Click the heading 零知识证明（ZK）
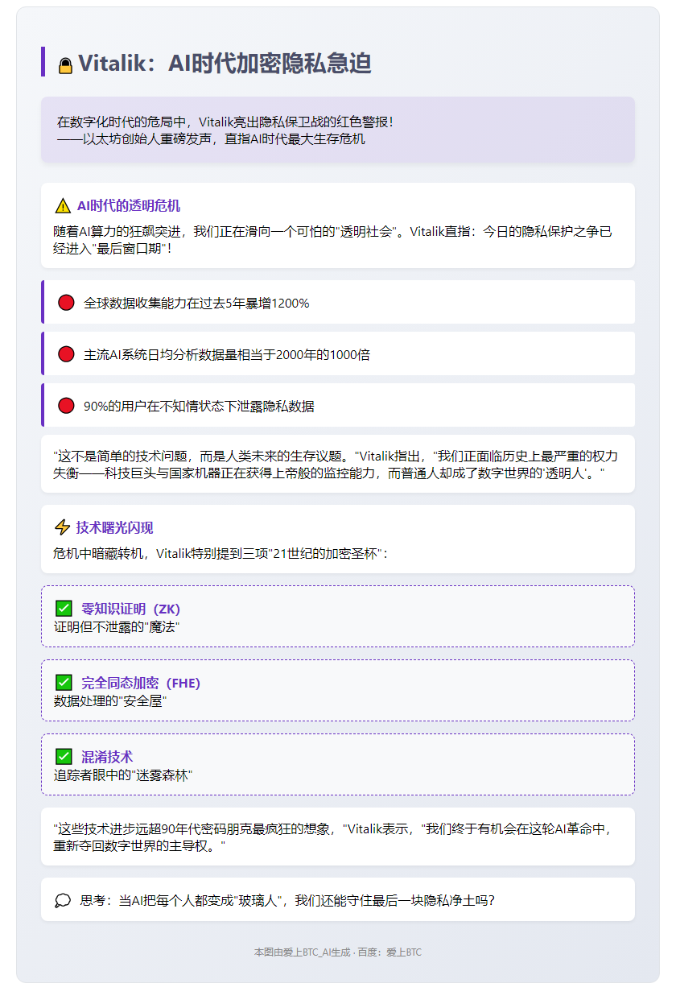 coord(130,609)
